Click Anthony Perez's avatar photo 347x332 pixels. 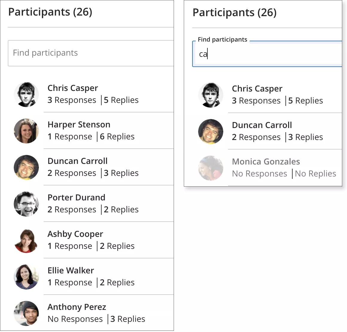click(26, 313)
